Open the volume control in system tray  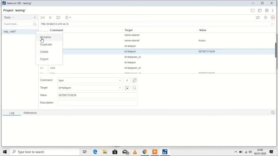tap(250, 152)
